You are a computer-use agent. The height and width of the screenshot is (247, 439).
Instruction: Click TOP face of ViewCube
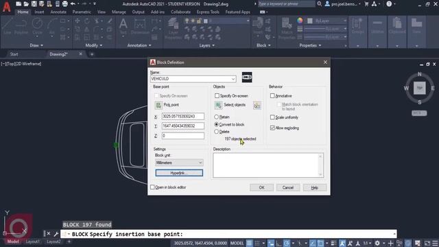[419, 88]
